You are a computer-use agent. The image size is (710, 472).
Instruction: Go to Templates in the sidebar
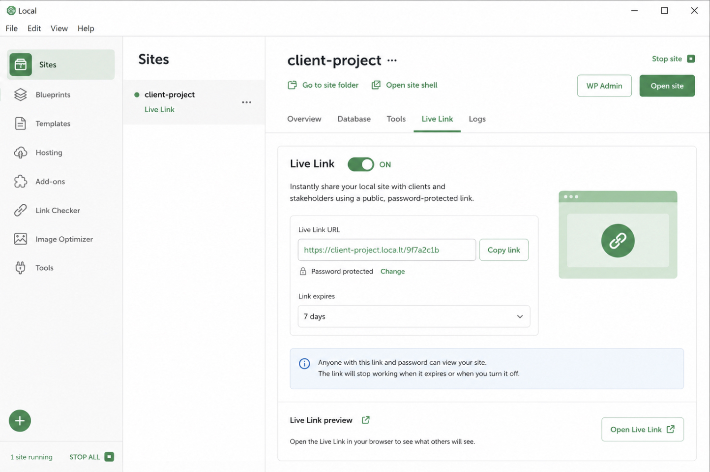[x=53, y=124]
